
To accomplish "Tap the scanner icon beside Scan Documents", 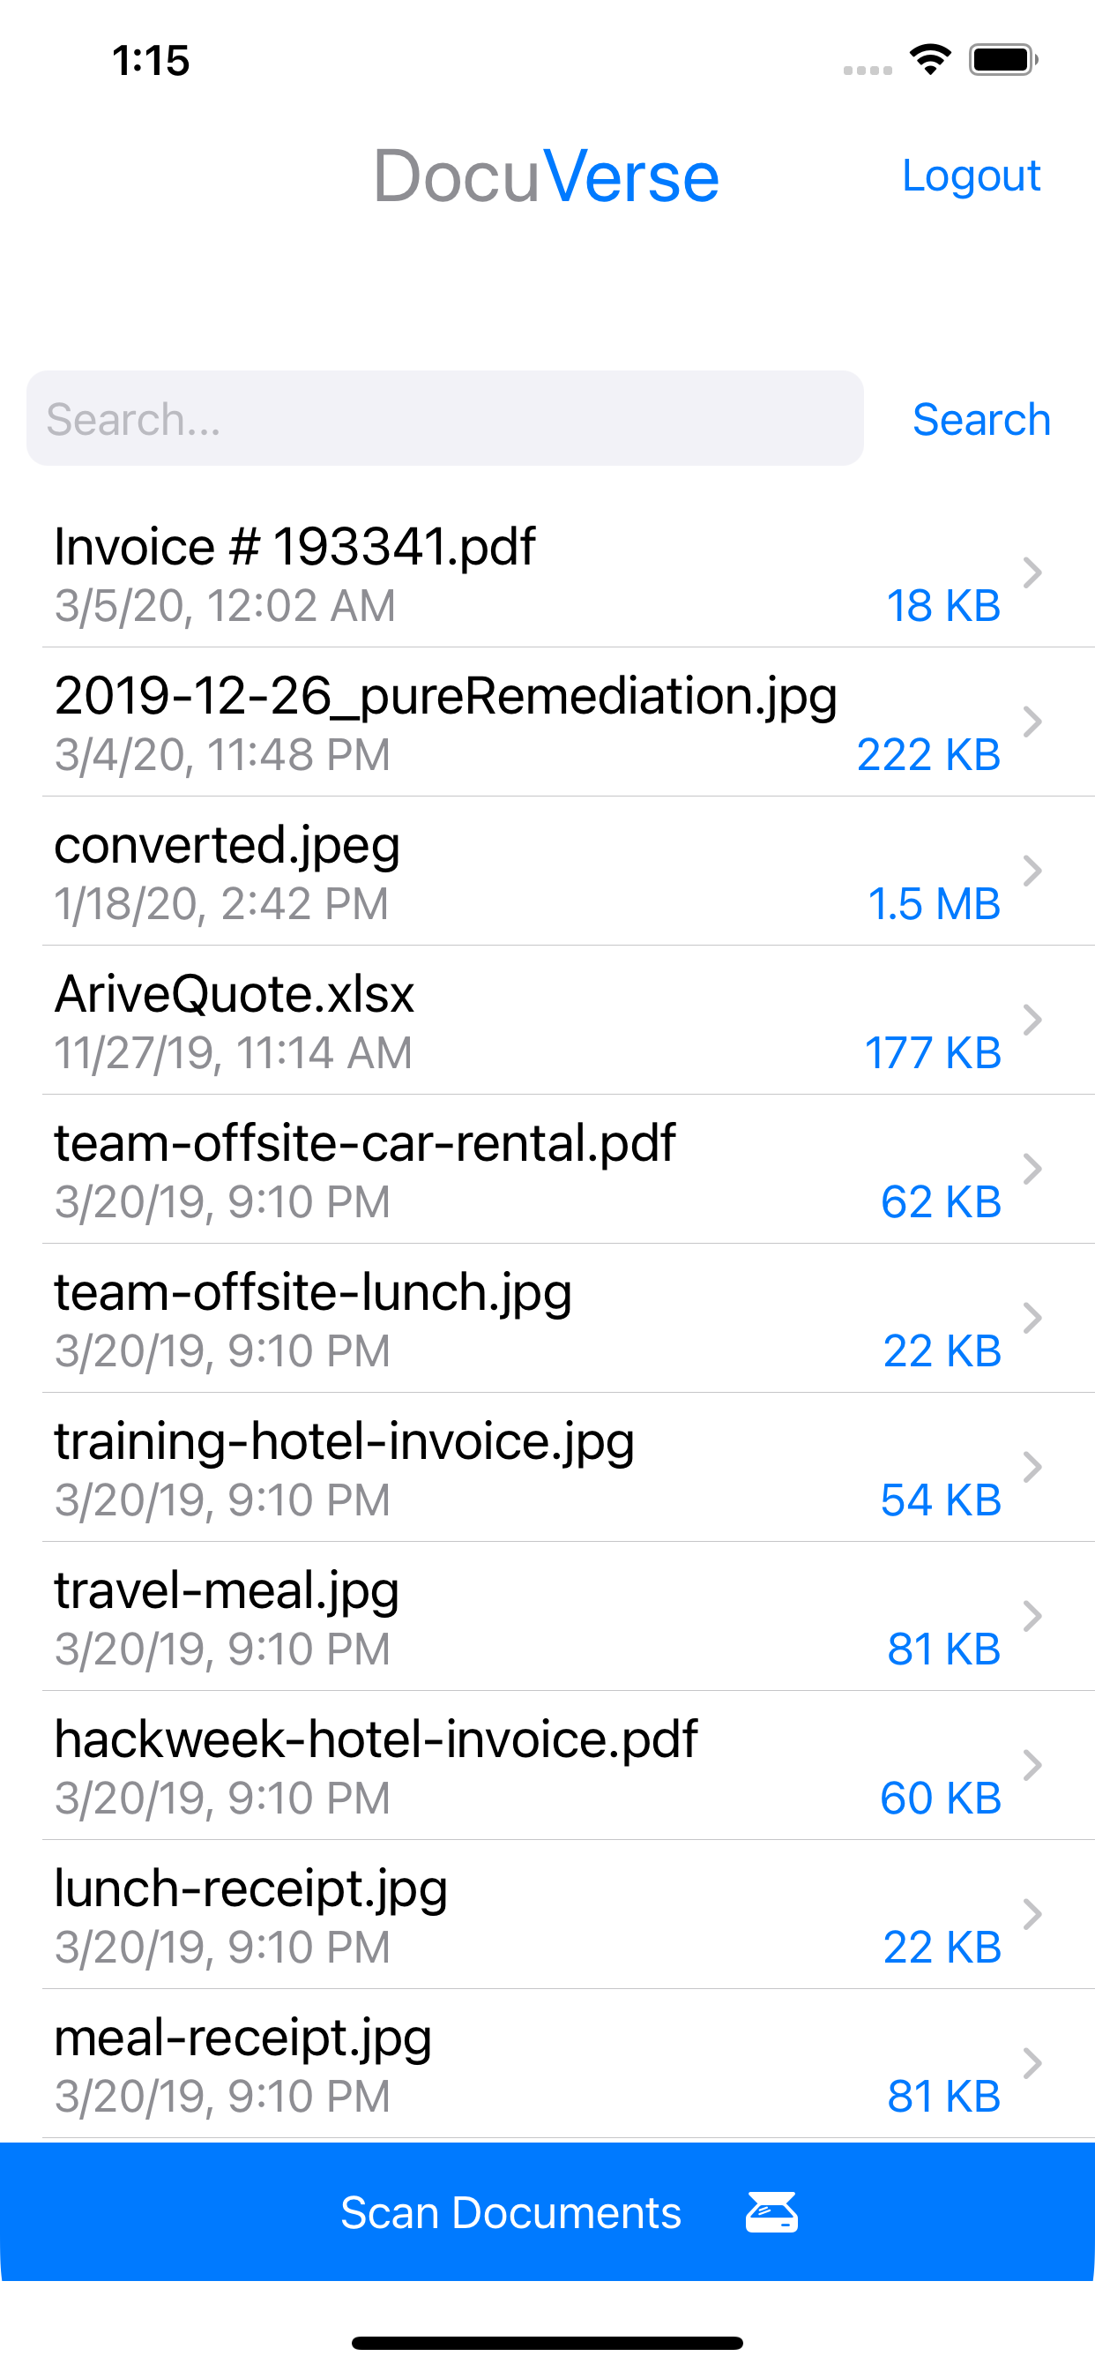I will pyautogui.click(x=771, y=2211).
